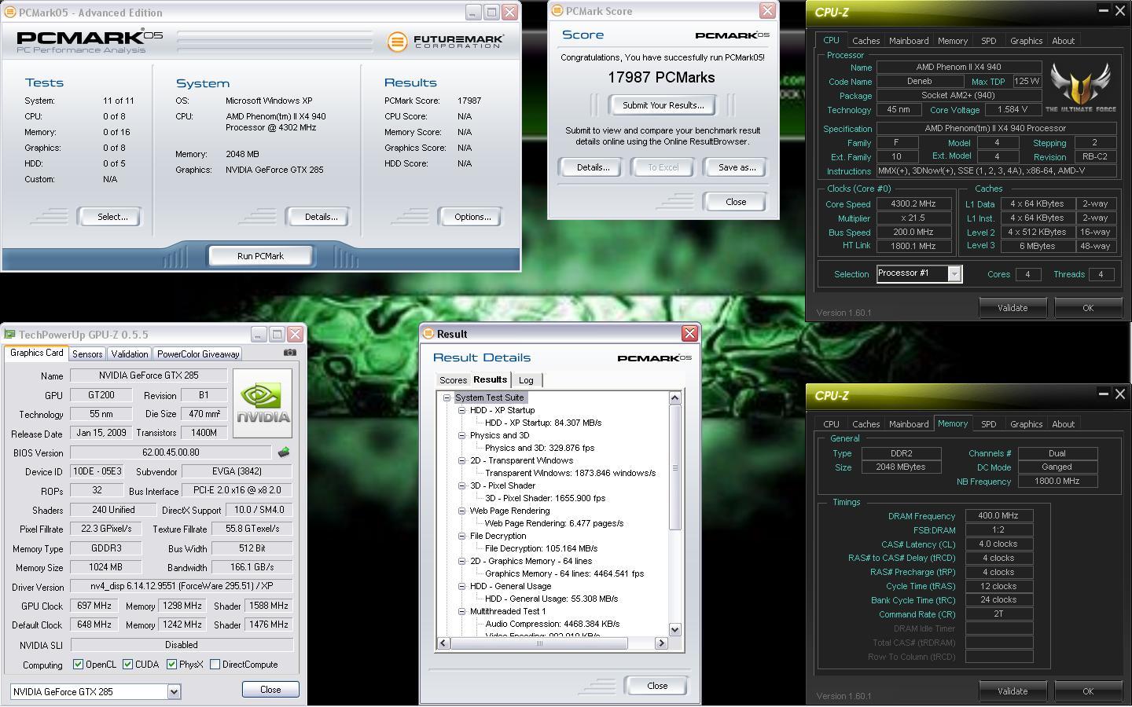Click Close button in GPU-Z window

(270, 690)
